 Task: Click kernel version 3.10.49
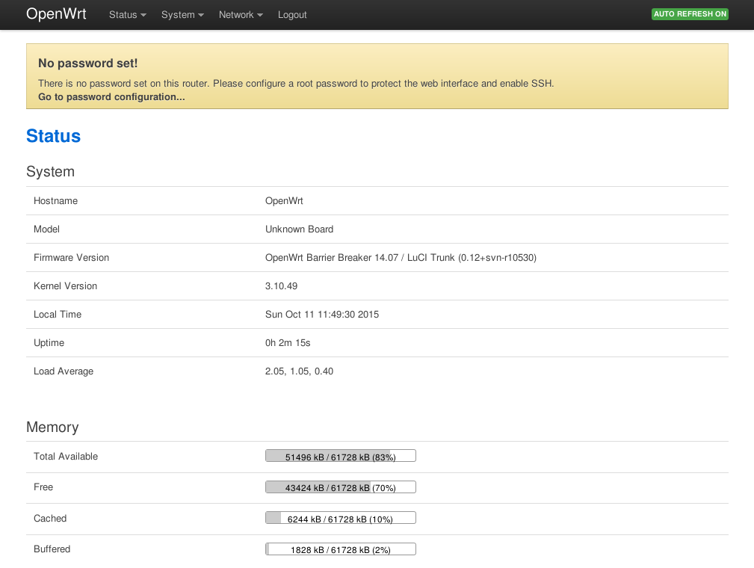click(x=281, y=286)
